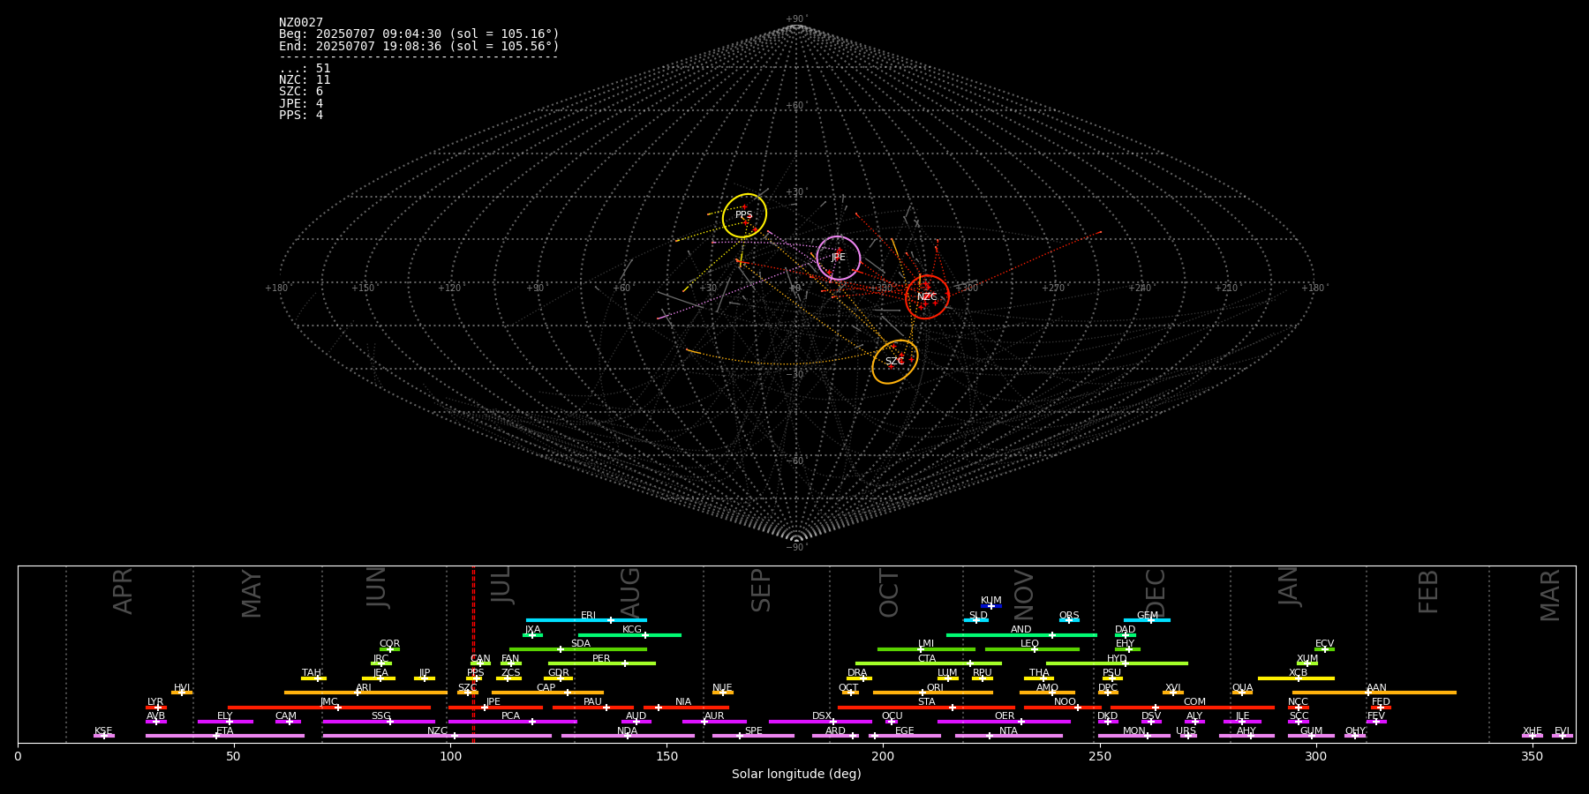Screen dimensions: 1589x794
Task: Select the 'NZ0027' station title text
Action: pos(301,23)
